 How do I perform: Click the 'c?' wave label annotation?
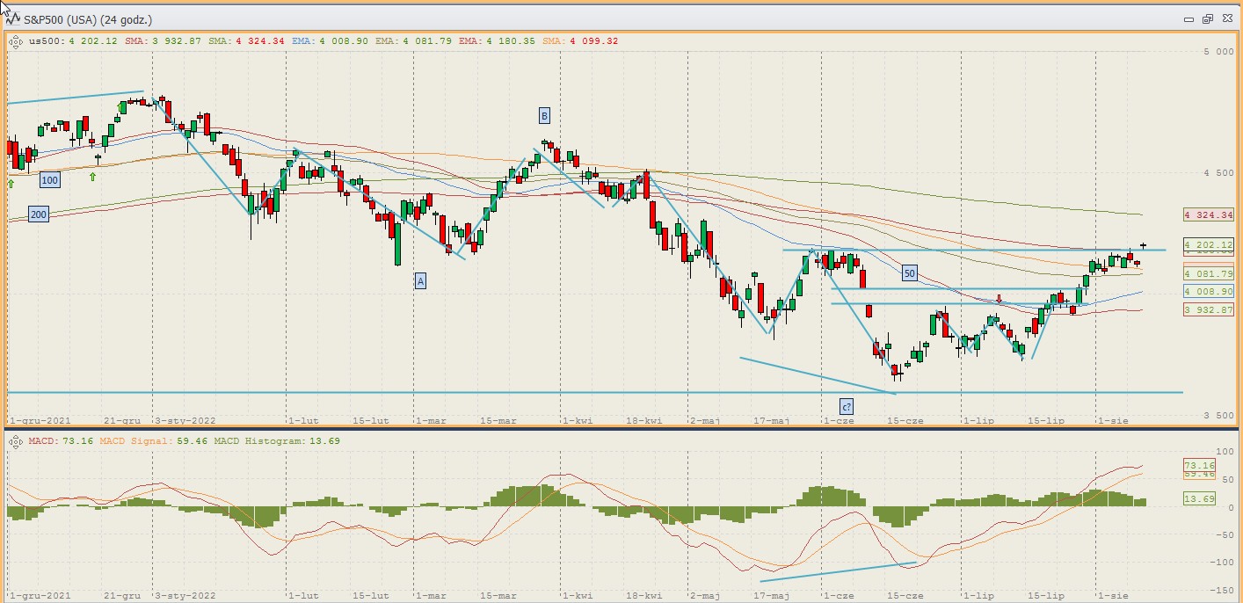(846, 407)
